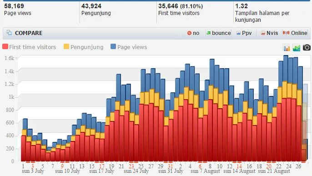Click the 1.32 pages per visit value

tap(242, 6)
